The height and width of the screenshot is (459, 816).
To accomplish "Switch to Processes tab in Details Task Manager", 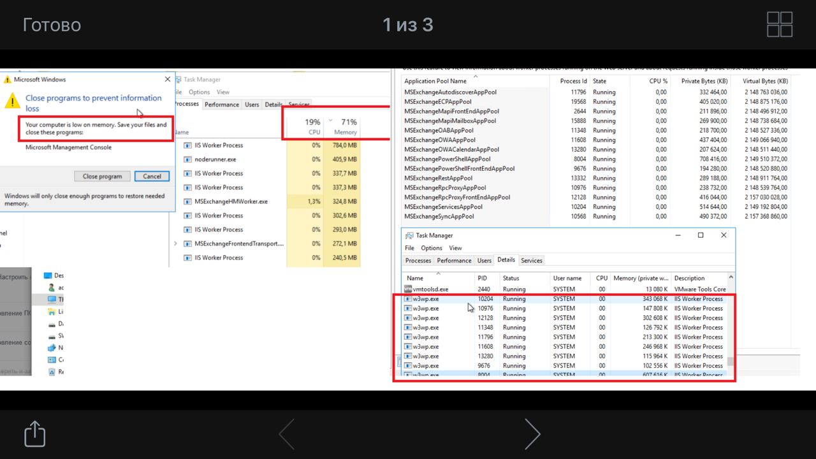I will (418, 261).
